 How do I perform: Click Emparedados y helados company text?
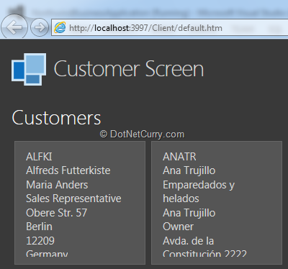pyautogui.click(x=199, y=191)
